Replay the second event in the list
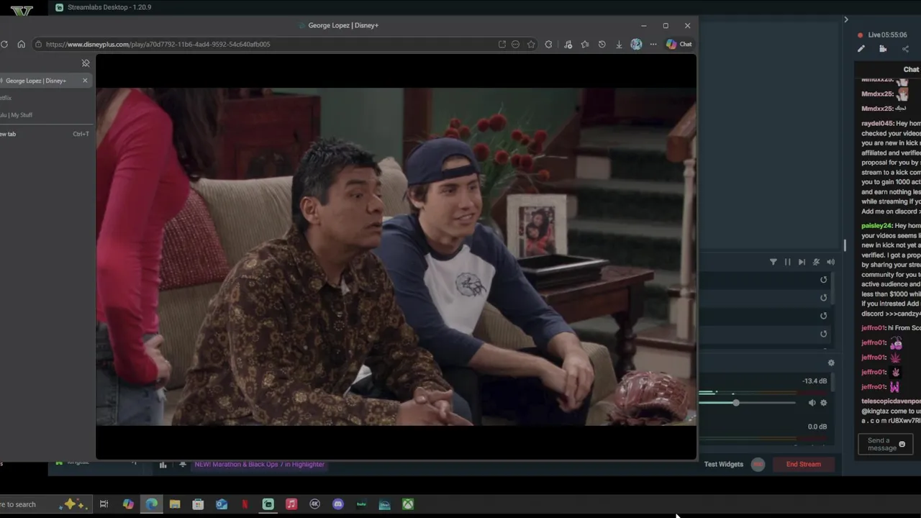Screen dimensions: 921x518 tap(824, 298)
